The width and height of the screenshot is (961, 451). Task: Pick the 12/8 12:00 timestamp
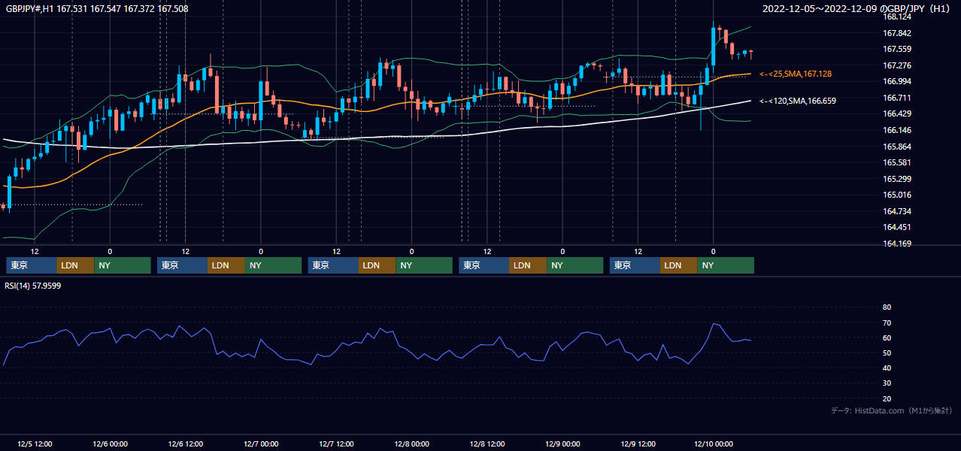[487, 443]
